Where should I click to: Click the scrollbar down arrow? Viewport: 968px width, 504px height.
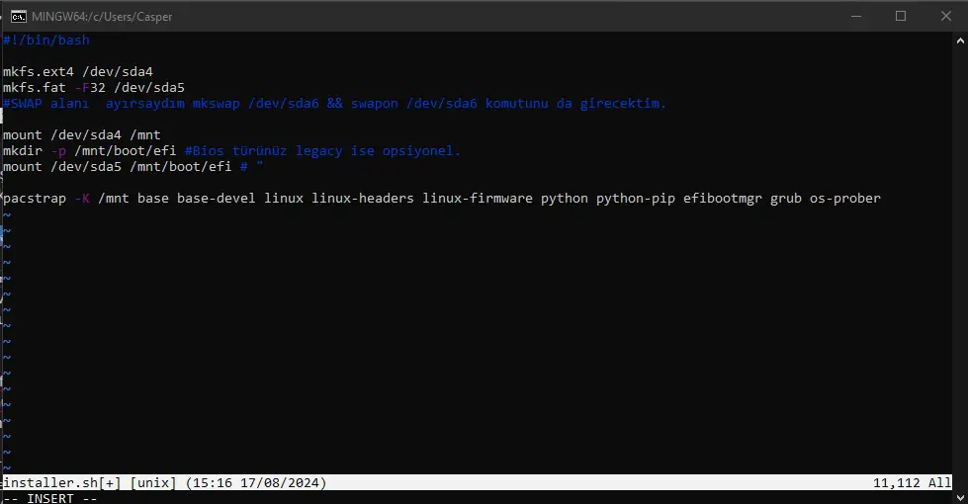(x=960, y=496)
